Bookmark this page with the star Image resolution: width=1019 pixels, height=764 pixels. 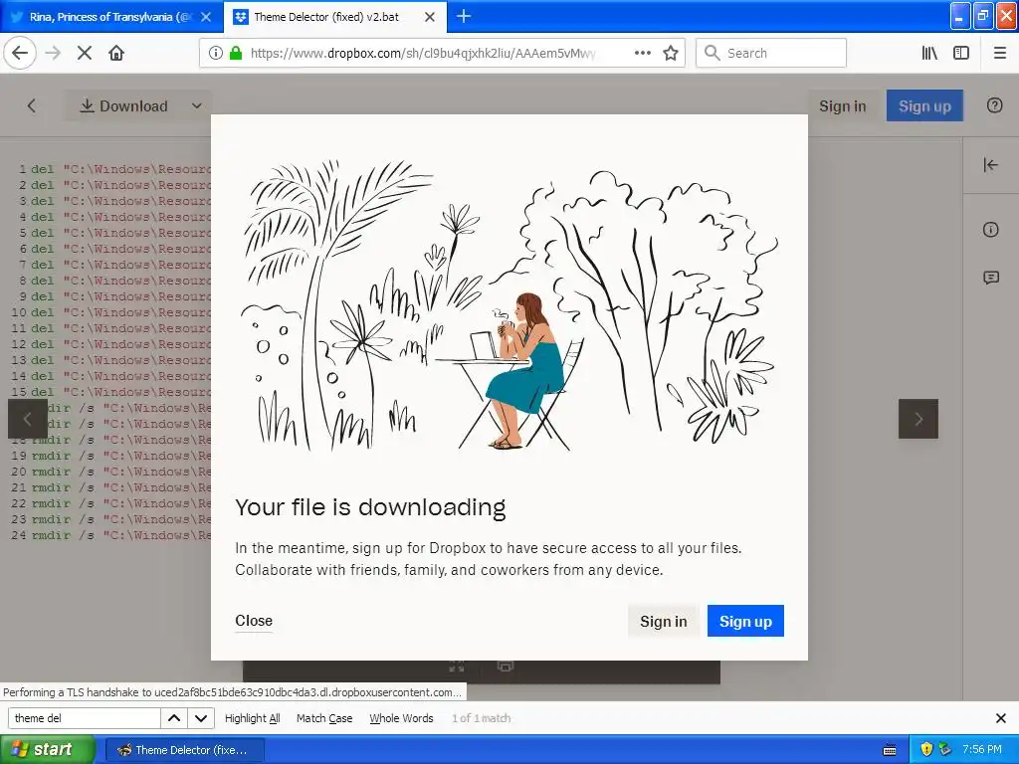671,53
